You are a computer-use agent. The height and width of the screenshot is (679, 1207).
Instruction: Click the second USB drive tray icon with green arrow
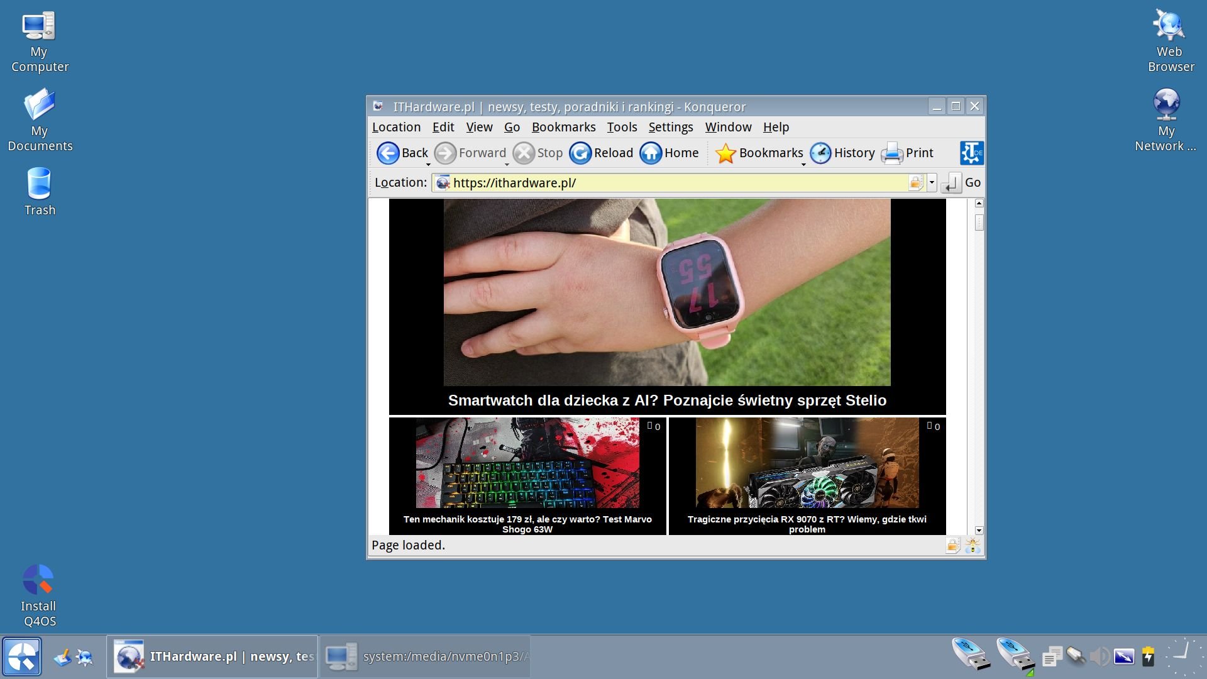click(1015, 656)
